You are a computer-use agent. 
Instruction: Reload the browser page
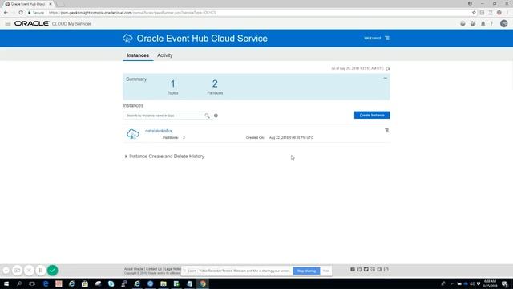click(21, 13)
